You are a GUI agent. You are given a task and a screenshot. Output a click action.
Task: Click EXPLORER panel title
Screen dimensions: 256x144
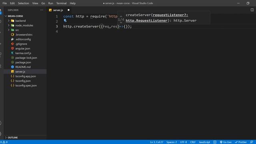point(13,10)
